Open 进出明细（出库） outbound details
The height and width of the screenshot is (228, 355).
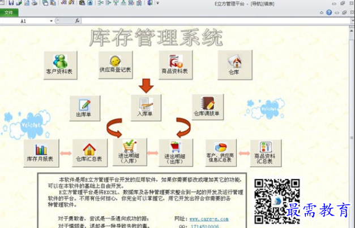click(x=176, y=152)
